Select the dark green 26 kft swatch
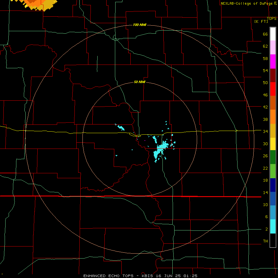 click(x=273, y=157)
